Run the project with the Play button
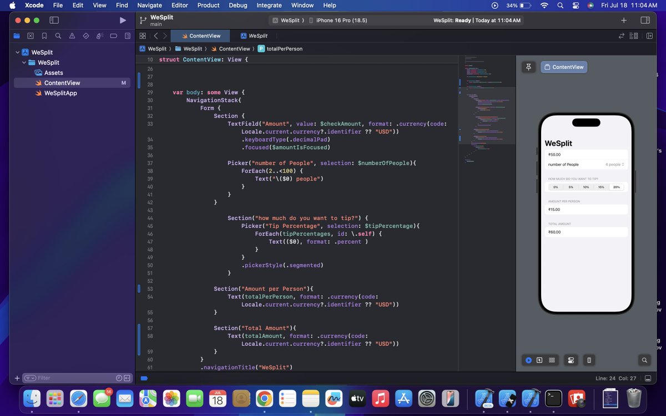This screenshot has height=416, width=666. [x=123, y=21]
